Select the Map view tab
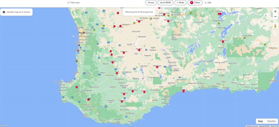Image resolution: width=279 pixels, height=127 pixels. [x=260, y=121]
